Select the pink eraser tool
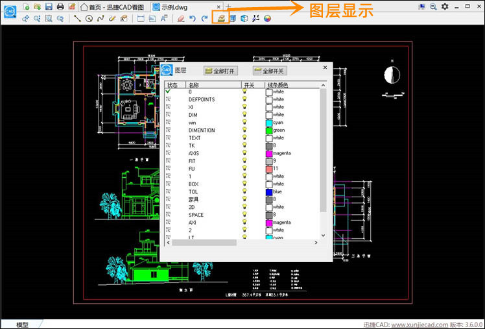Image resolution: width=485 pixels, height=329 pixels. coord(181,19)
